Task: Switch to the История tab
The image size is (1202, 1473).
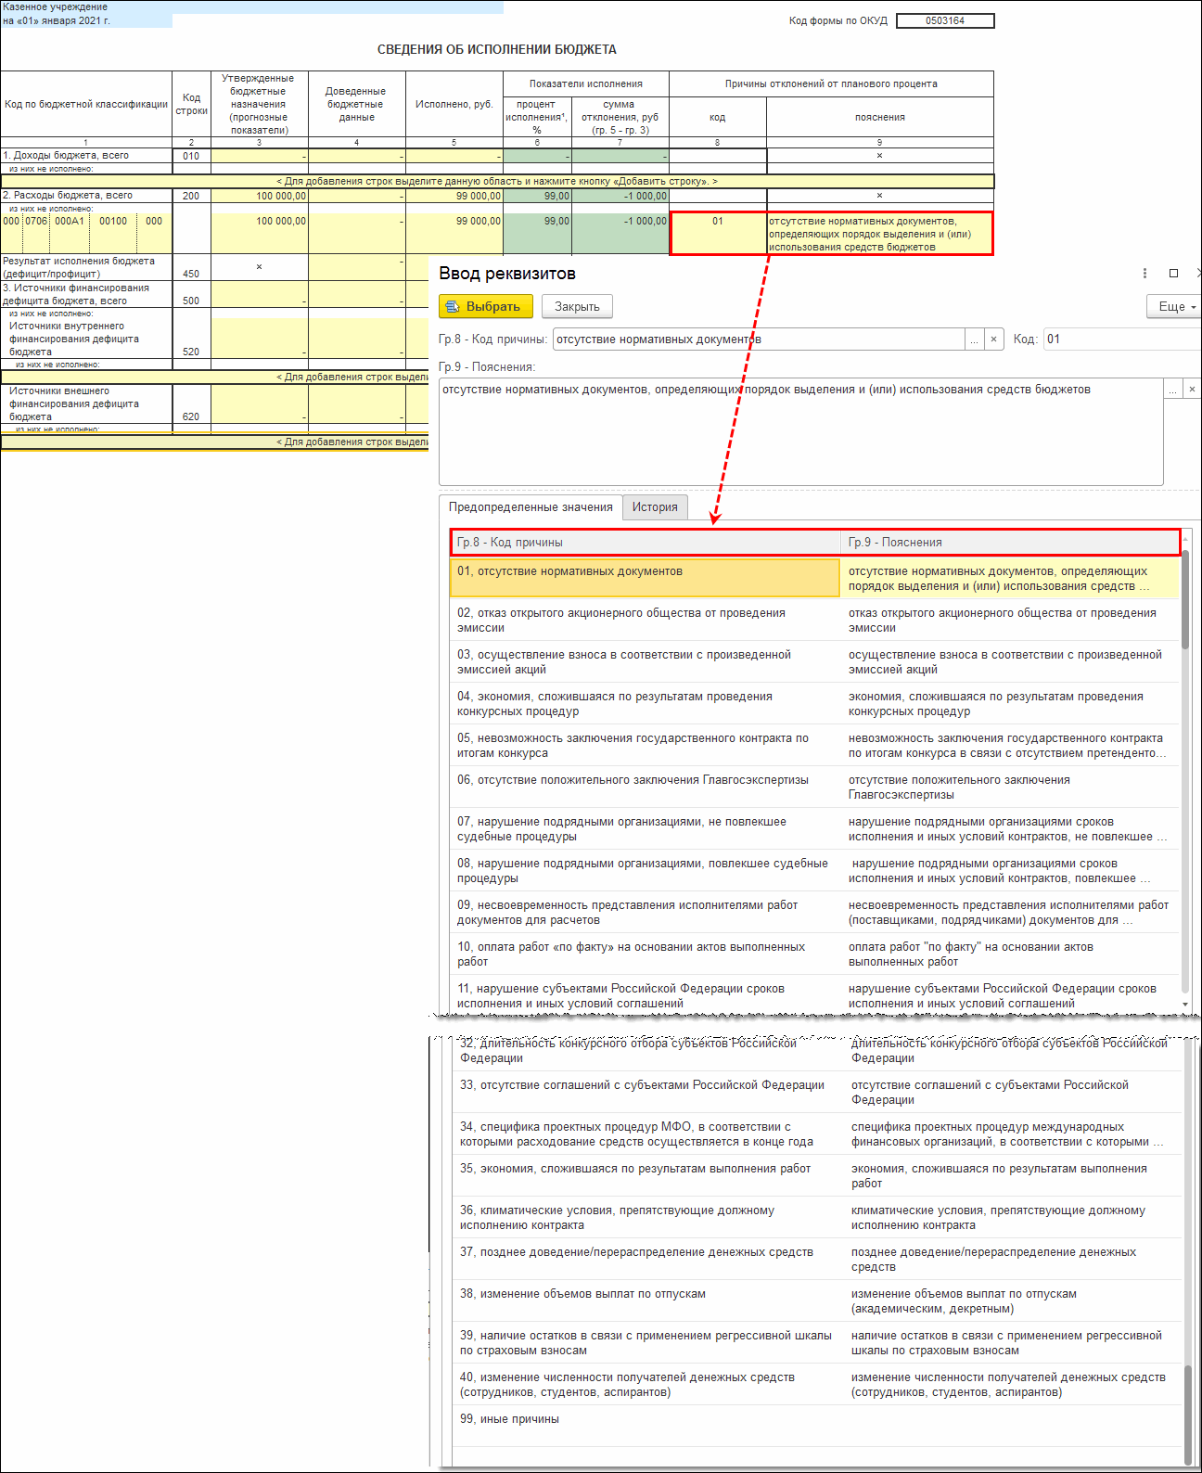Action: click(x=655, y=506)
